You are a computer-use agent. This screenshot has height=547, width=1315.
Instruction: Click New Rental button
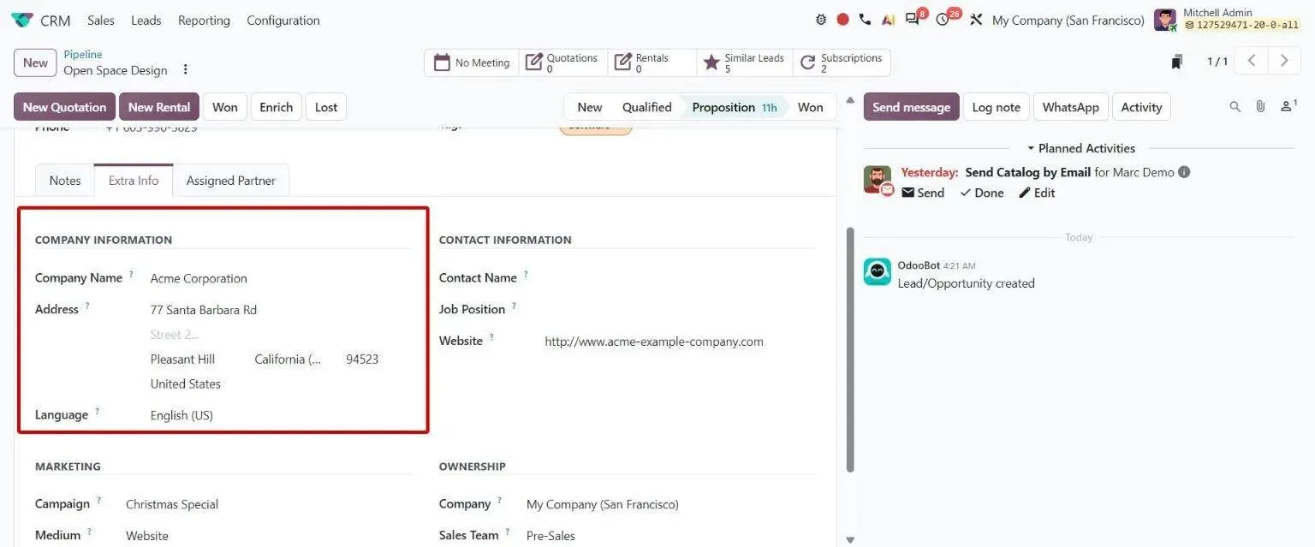(x=159, y=107)
